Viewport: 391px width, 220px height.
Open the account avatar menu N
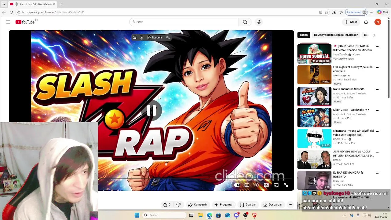(378, 22)
